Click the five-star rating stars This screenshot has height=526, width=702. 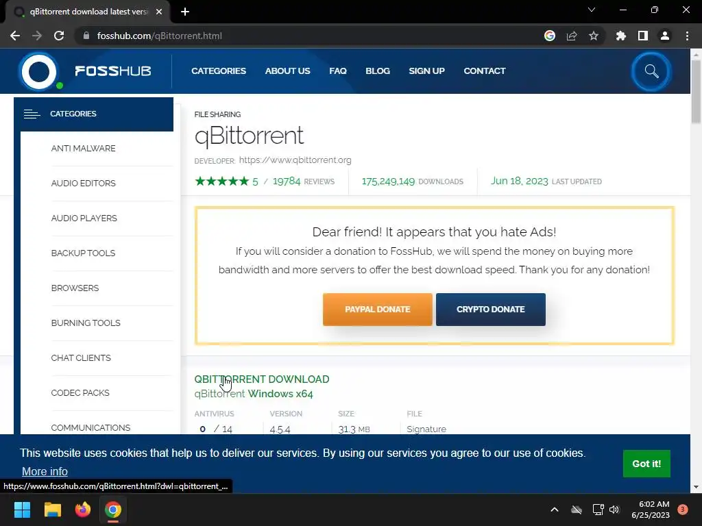pyautogui.click(x=222, y=181)
